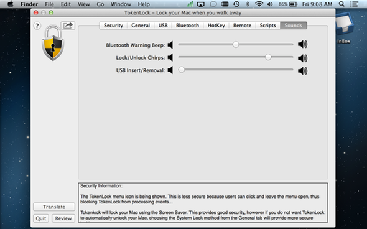Click the AirPlay display menu bar icon
The height and width of the screenshot is (229, 367).
click(x=201, y=4)
